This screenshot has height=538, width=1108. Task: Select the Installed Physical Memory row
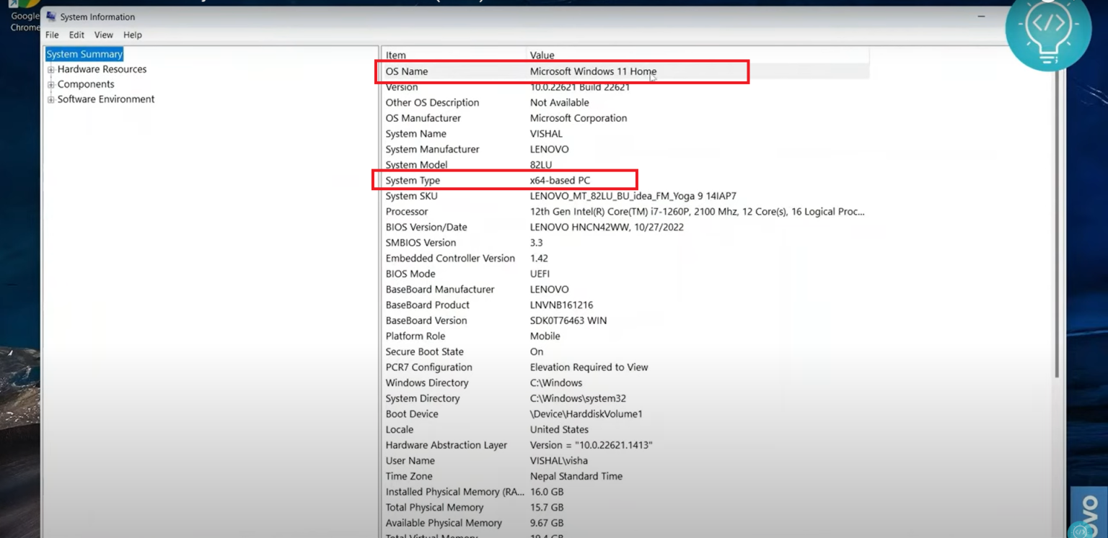[444, 492]
